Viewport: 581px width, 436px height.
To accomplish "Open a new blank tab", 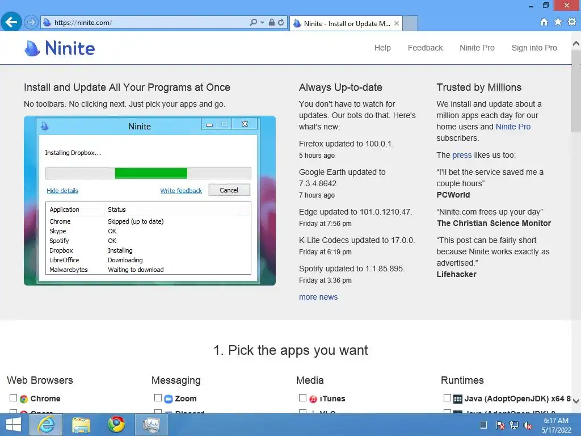I will [x=410, y=23].
